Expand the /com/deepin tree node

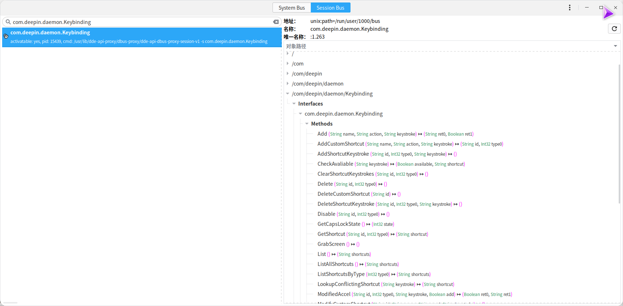(288, 73)
